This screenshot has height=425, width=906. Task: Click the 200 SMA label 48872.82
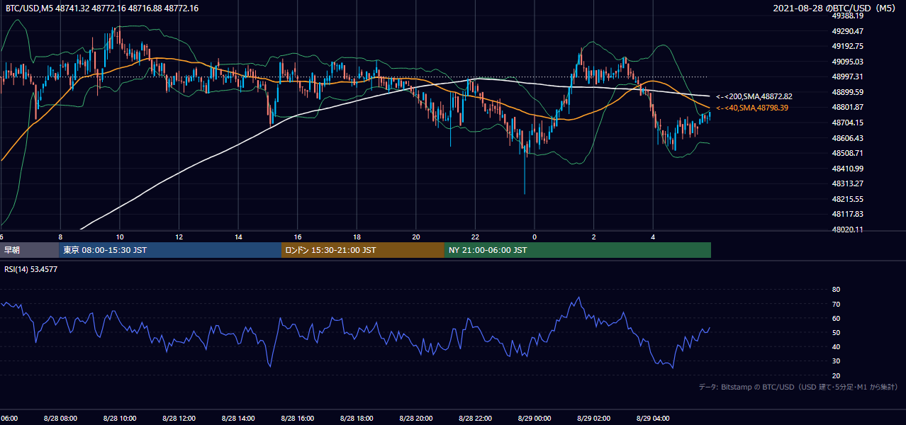(x=754, y=96)
